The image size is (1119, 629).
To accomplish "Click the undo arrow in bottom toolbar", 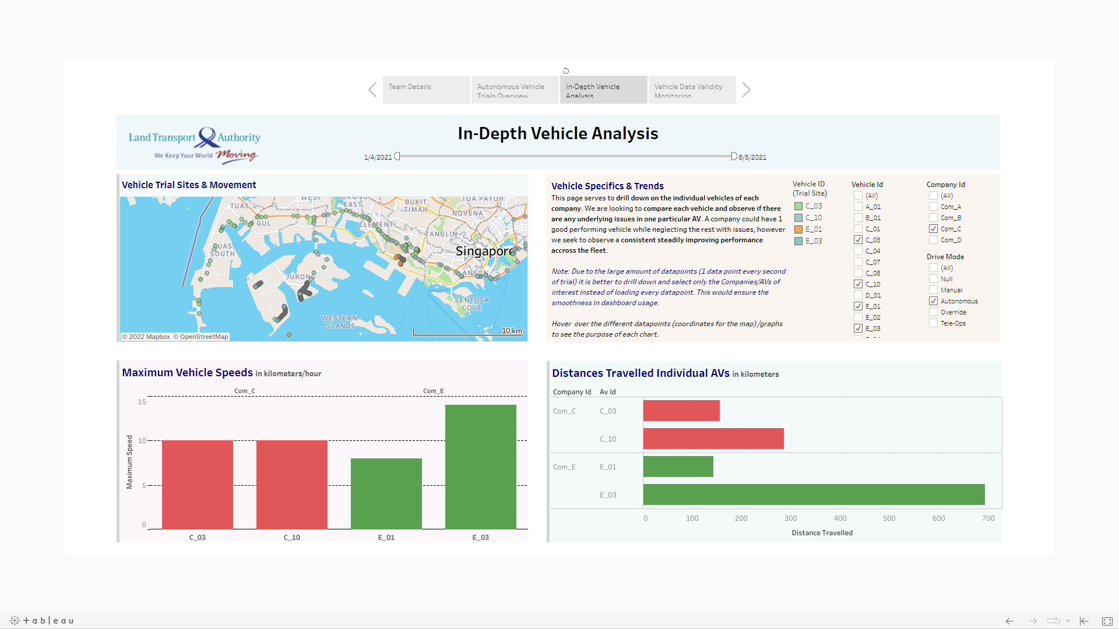I will (x=1009, y=621).
